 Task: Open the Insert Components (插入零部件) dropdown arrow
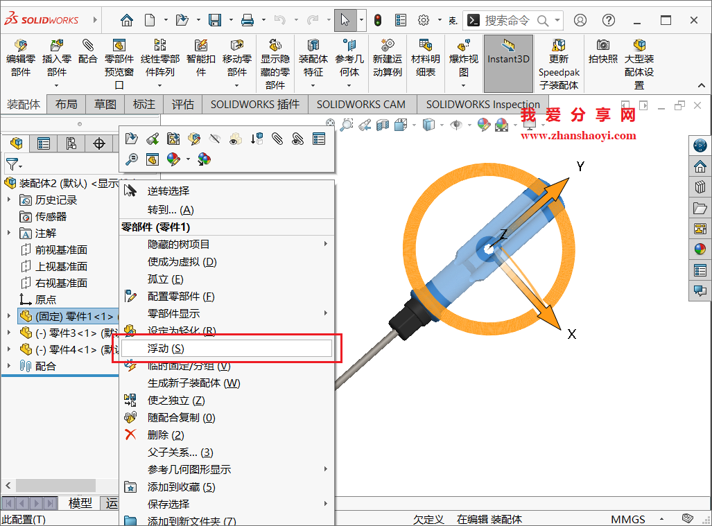click(57, 85)
